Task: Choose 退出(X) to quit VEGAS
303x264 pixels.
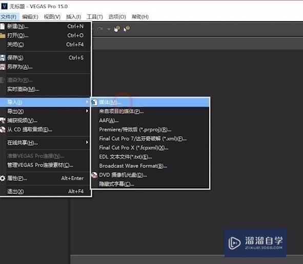Action: coord(46,192)
